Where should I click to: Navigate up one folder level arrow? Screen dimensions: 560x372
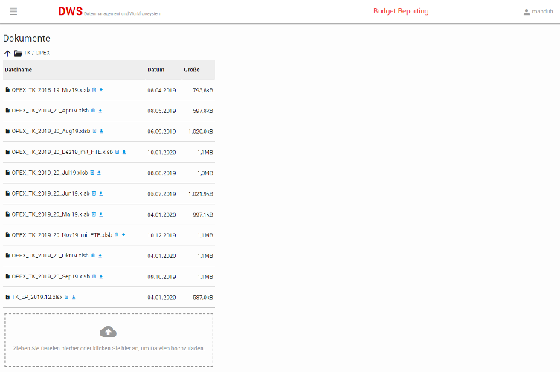(x=7, y=54)
